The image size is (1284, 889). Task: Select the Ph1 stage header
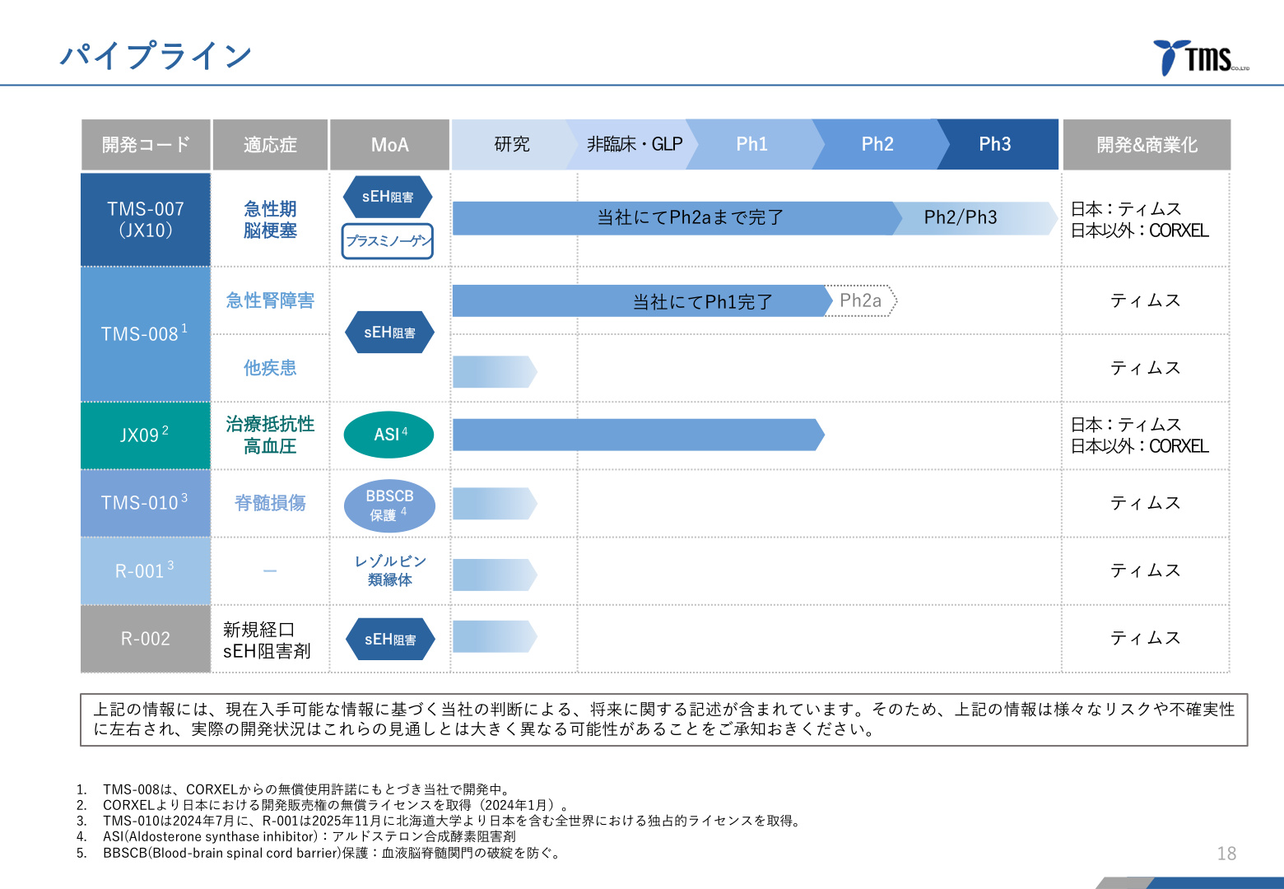(752, 144)
